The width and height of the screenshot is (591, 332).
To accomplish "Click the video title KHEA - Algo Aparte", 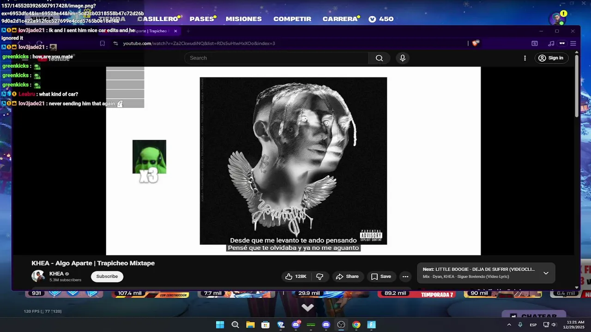I will (x=93, y=263).
